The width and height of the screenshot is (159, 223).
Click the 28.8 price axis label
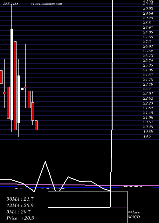(147, 23)
